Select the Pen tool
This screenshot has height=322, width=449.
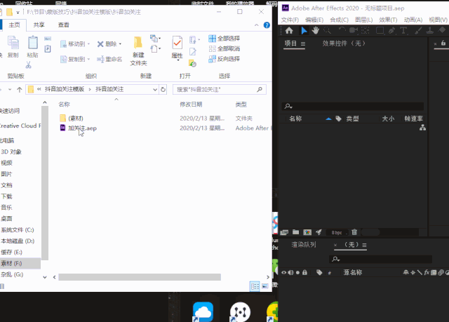(x=391, y=30)
